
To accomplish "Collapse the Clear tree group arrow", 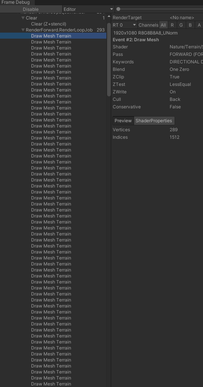I will click(23, 18).
